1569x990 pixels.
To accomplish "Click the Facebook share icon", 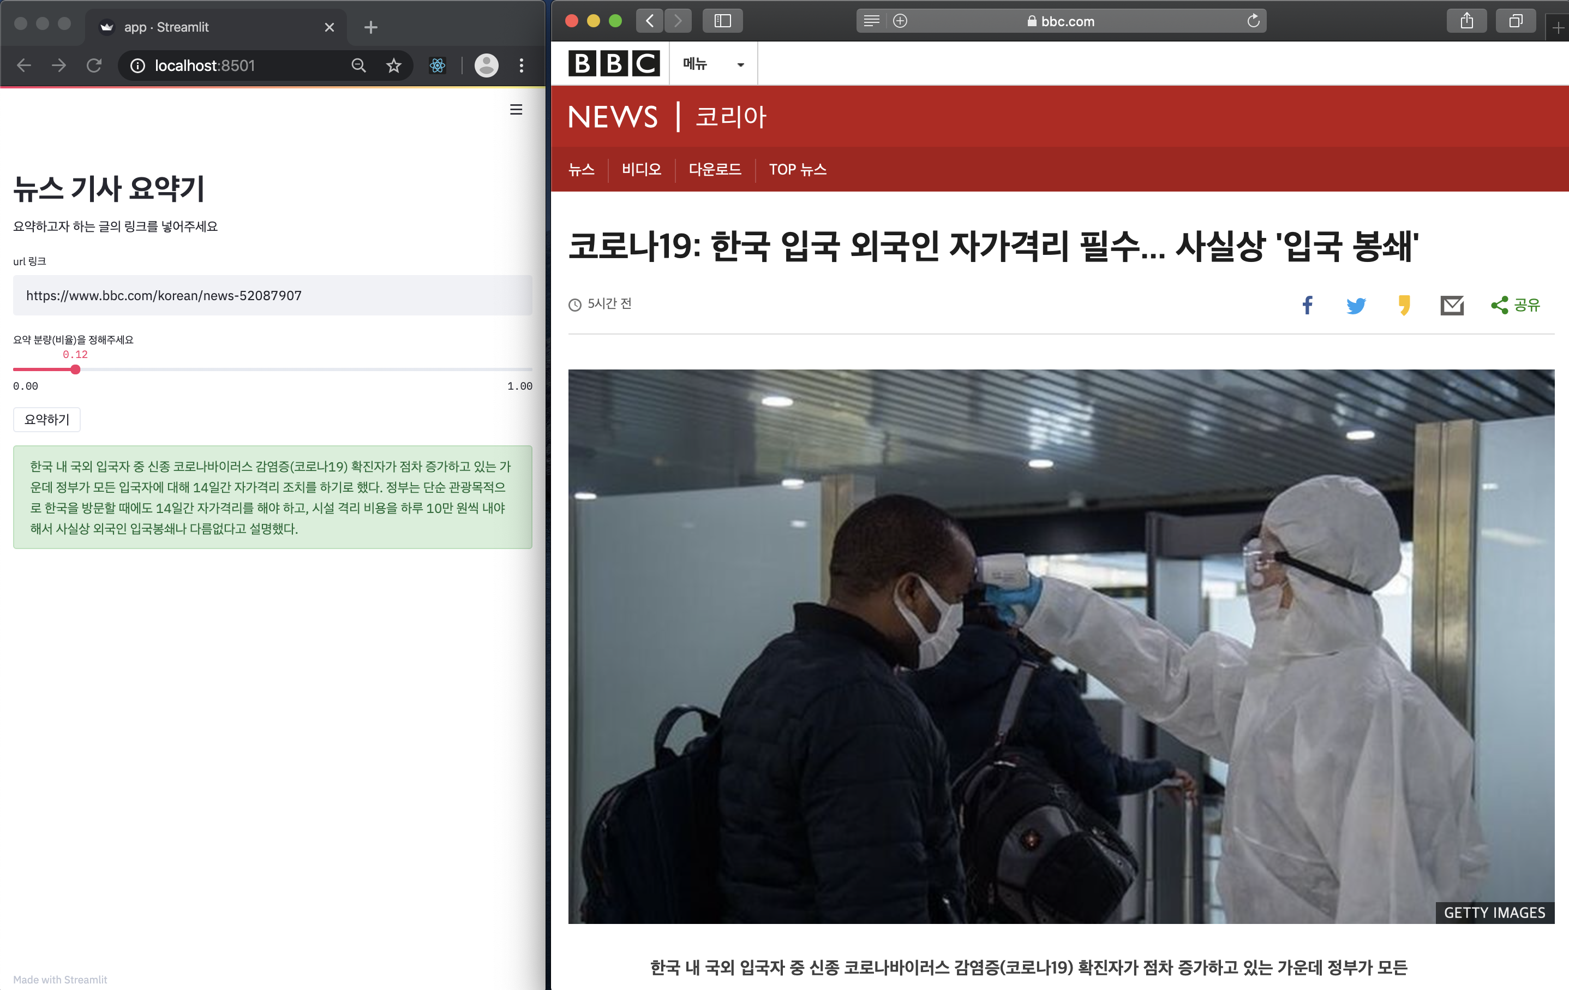I will click(1307, 305).
